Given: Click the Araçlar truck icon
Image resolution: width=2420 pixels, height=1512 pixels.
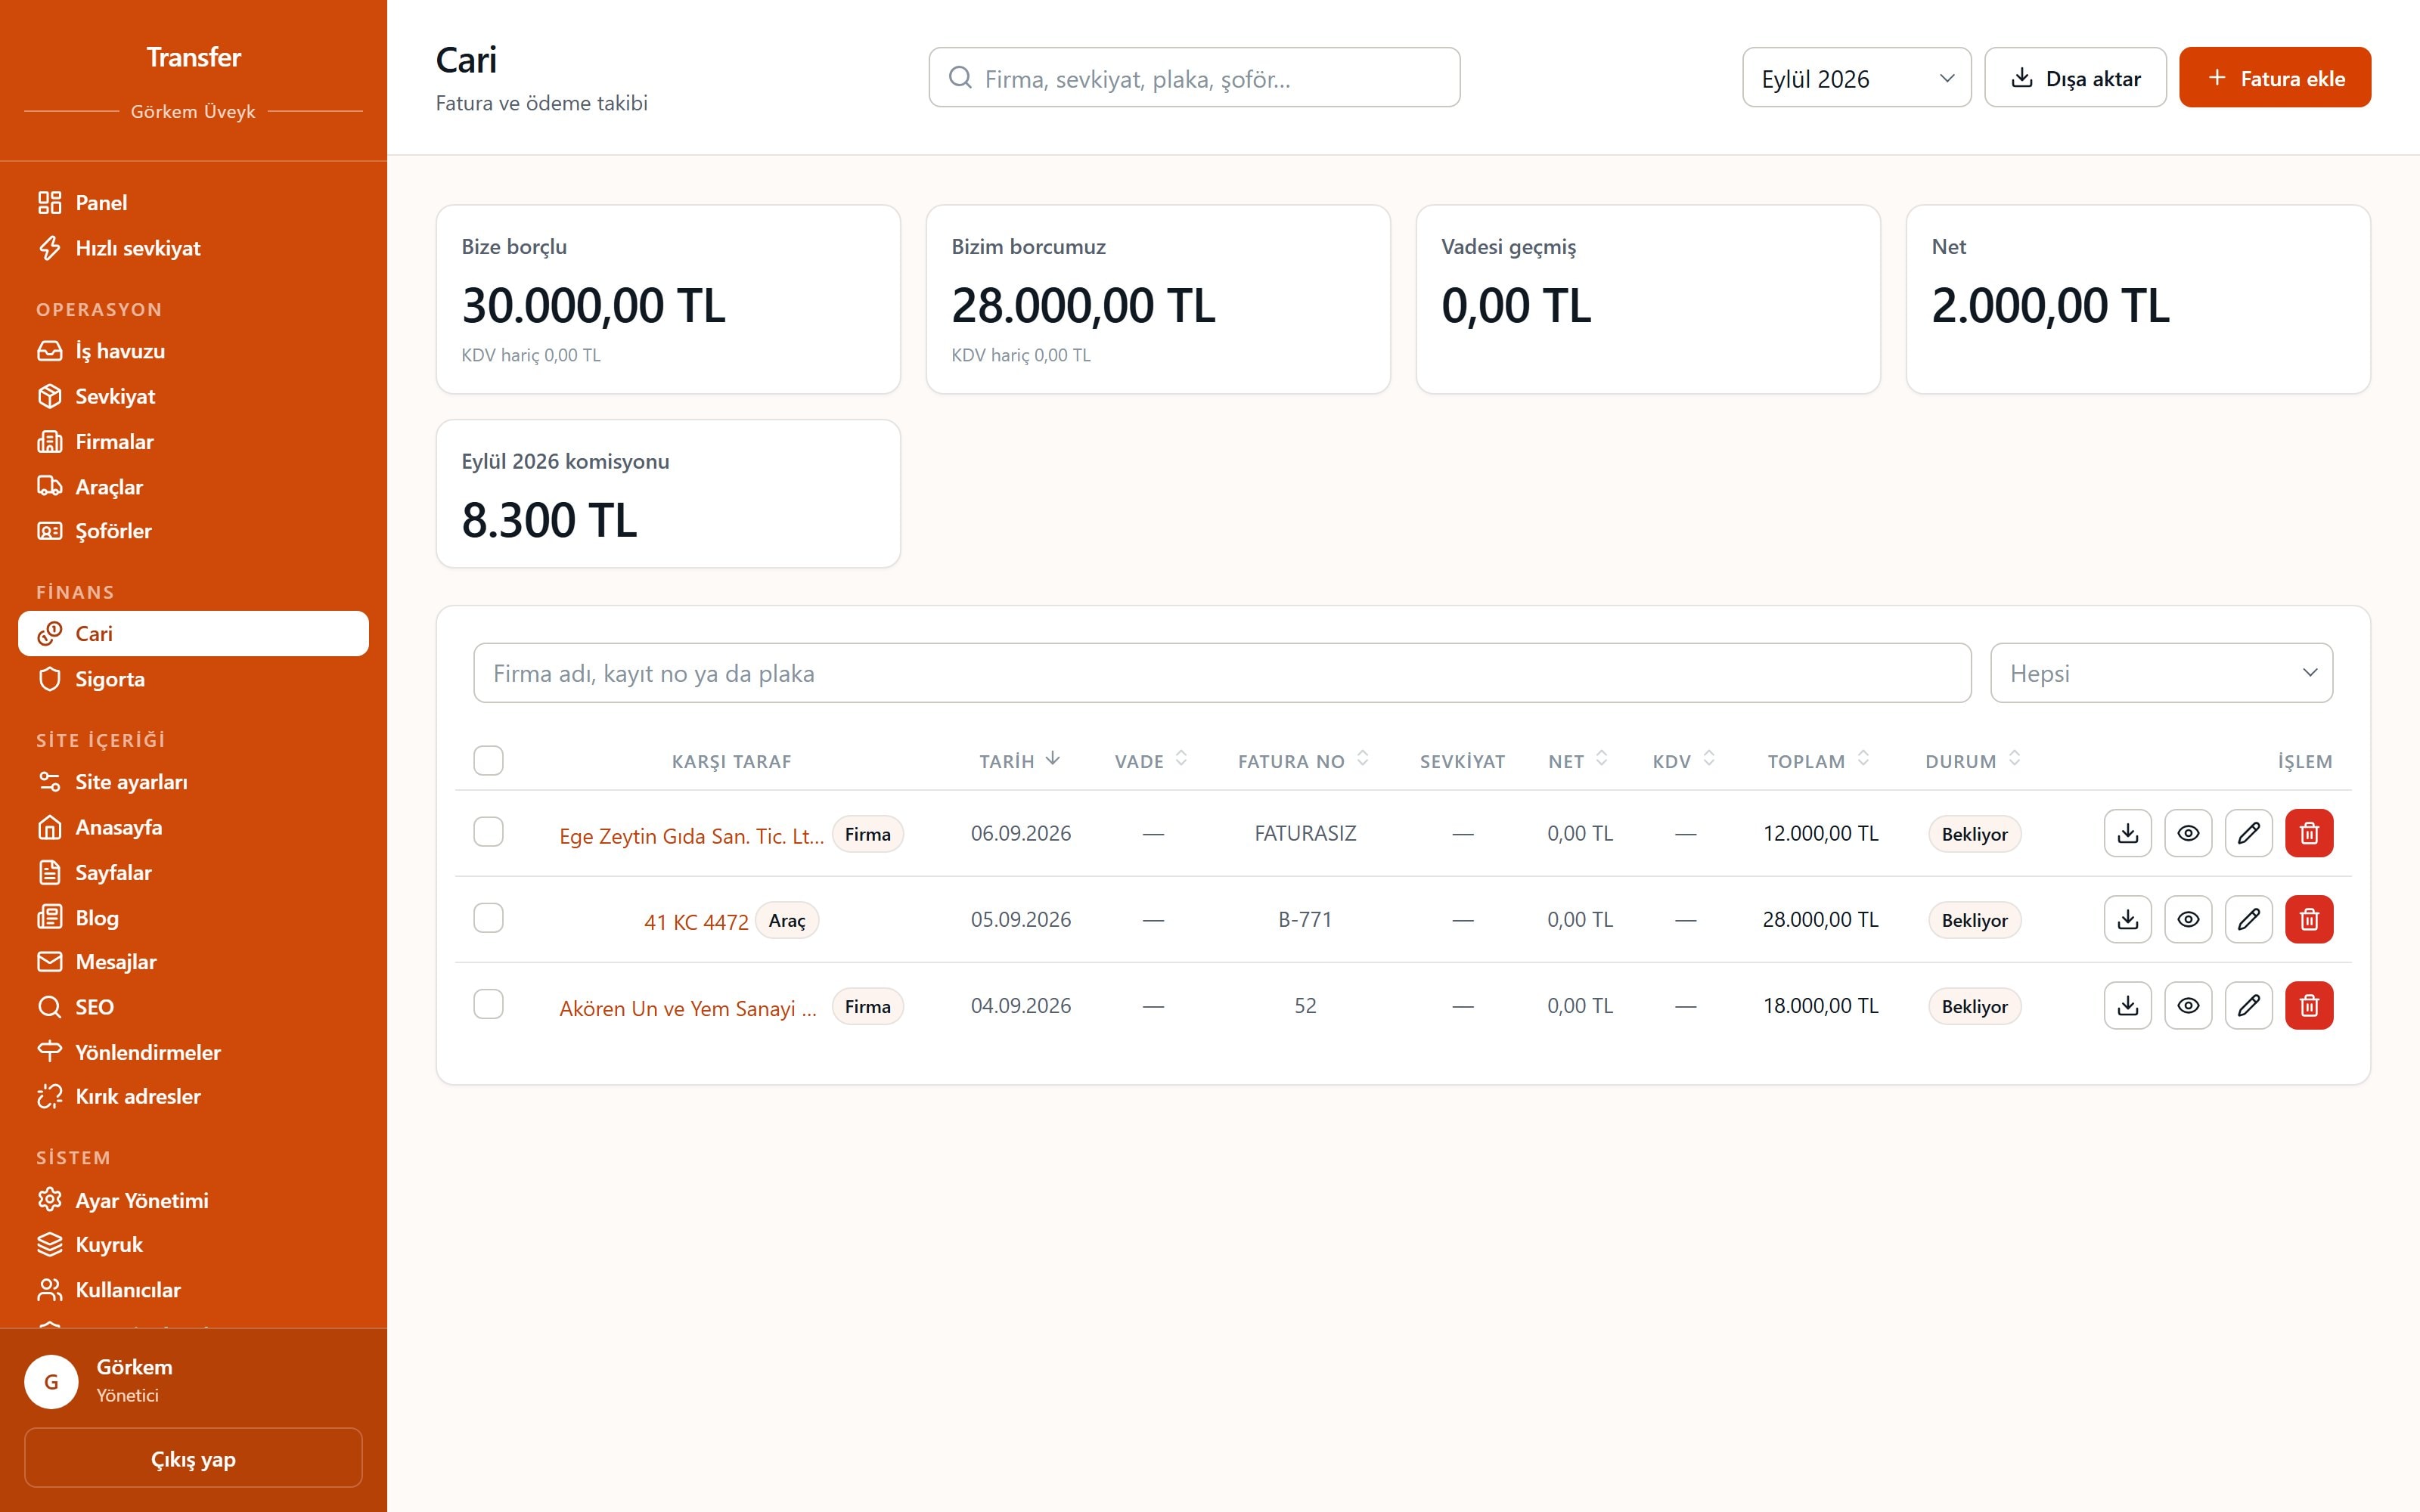Looking at the screenshot, I should pos(49,486).
